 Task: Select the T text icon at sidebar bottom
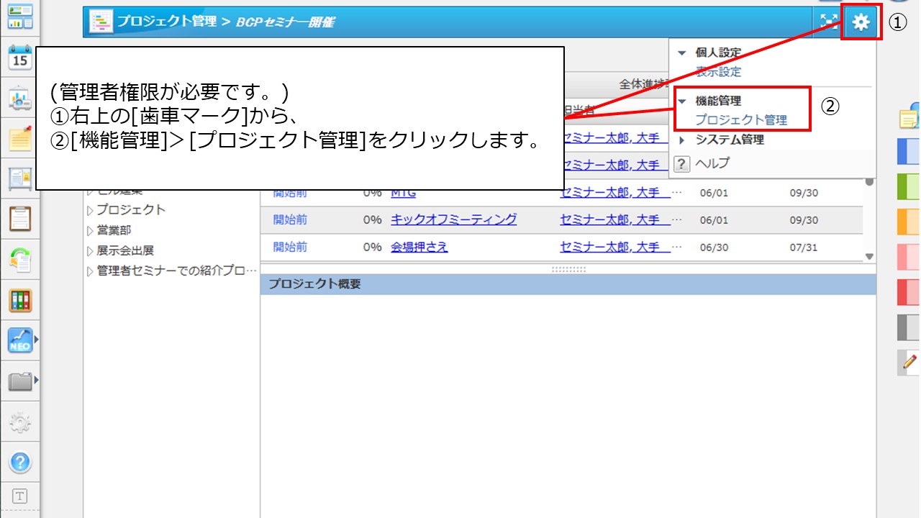[x=21, y=496]
